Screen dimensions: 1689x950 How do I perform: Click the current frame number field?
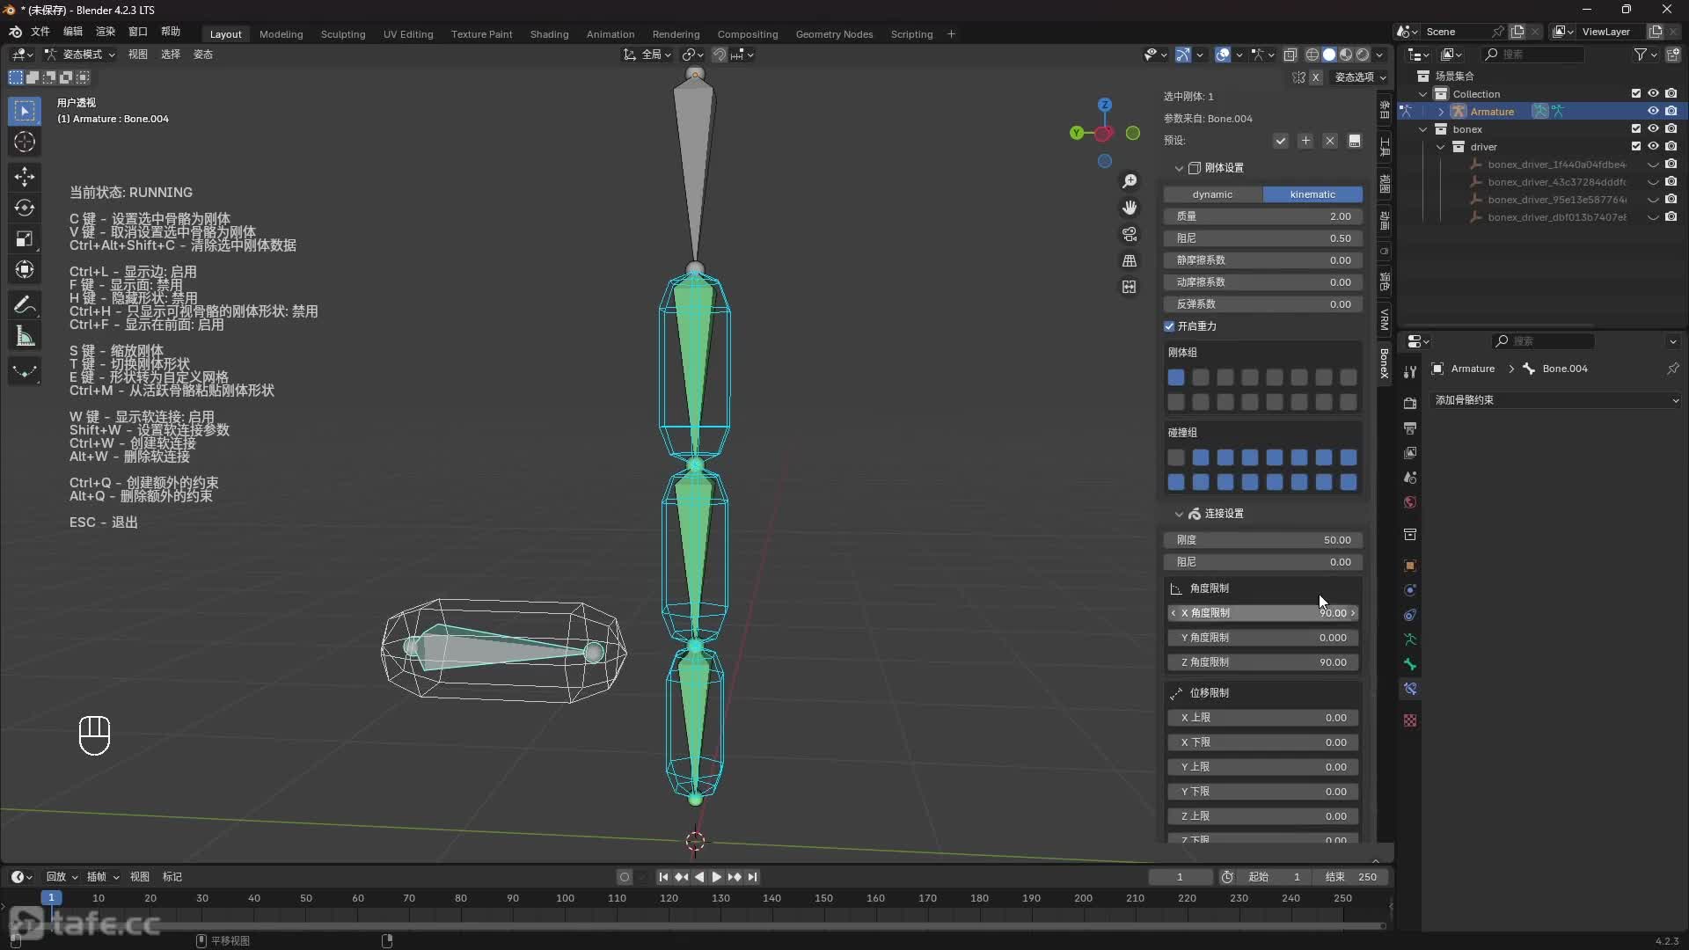[x=1180, y=877]
